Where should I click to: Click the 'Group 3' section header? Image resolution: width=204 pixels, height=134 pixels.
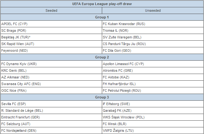coord(102,97)
